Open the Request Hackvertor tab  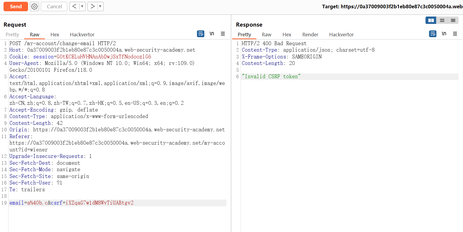click(82, 35)
